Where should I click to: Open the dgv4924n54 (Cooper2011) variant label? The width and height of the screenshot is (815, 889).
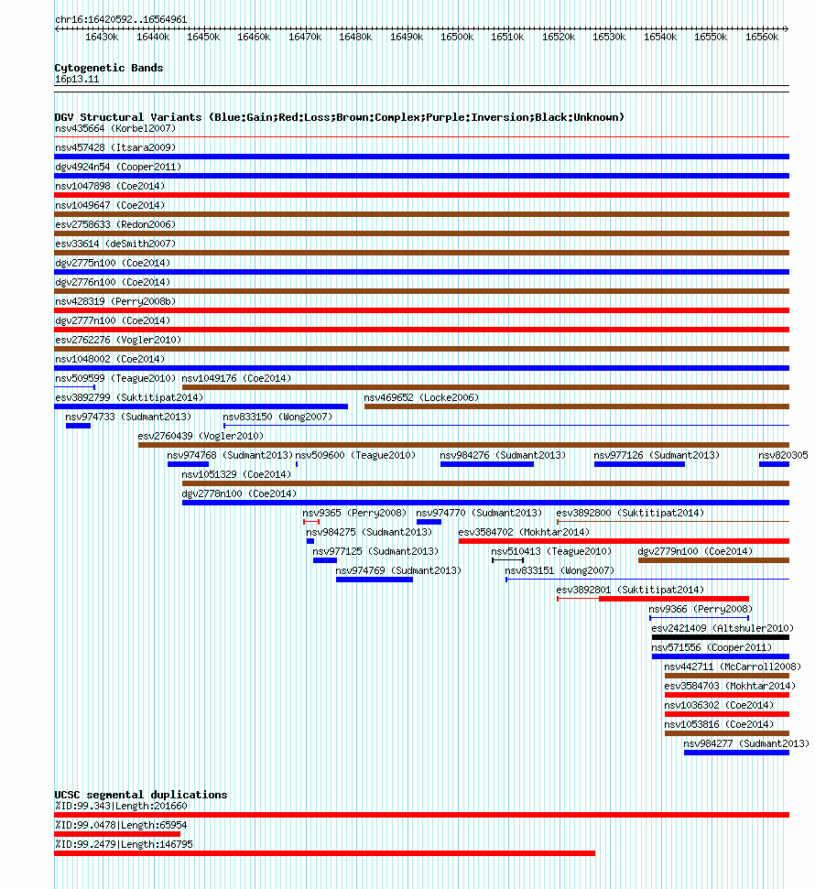coord(118,168)
